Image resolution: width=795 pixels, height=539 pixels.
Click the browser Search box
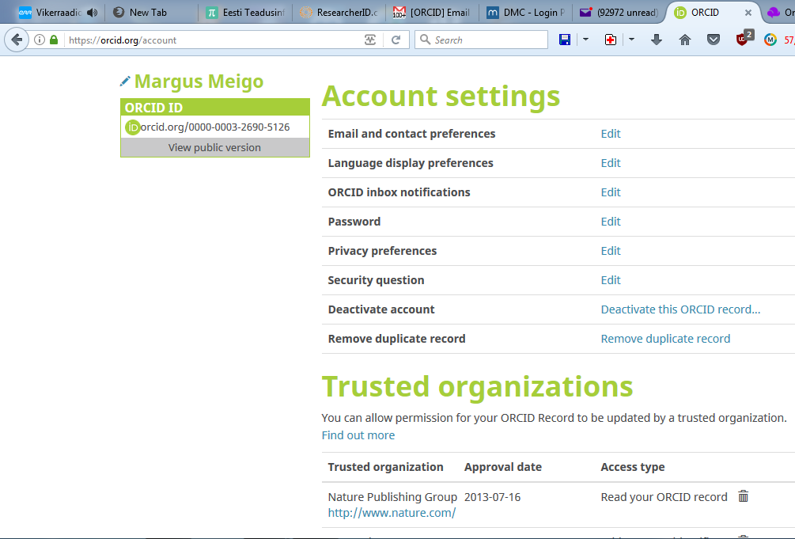coord(482,40)
